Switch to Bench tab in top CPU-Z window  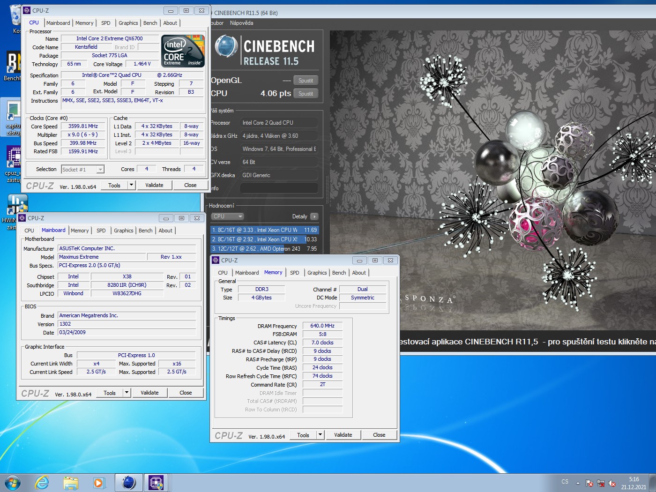point(150,23)
